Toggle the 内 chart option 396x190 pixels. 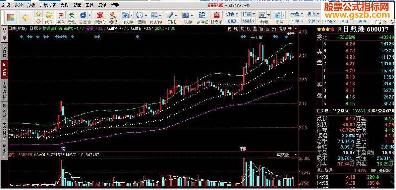pyautogui.click(x=230, y=29)
